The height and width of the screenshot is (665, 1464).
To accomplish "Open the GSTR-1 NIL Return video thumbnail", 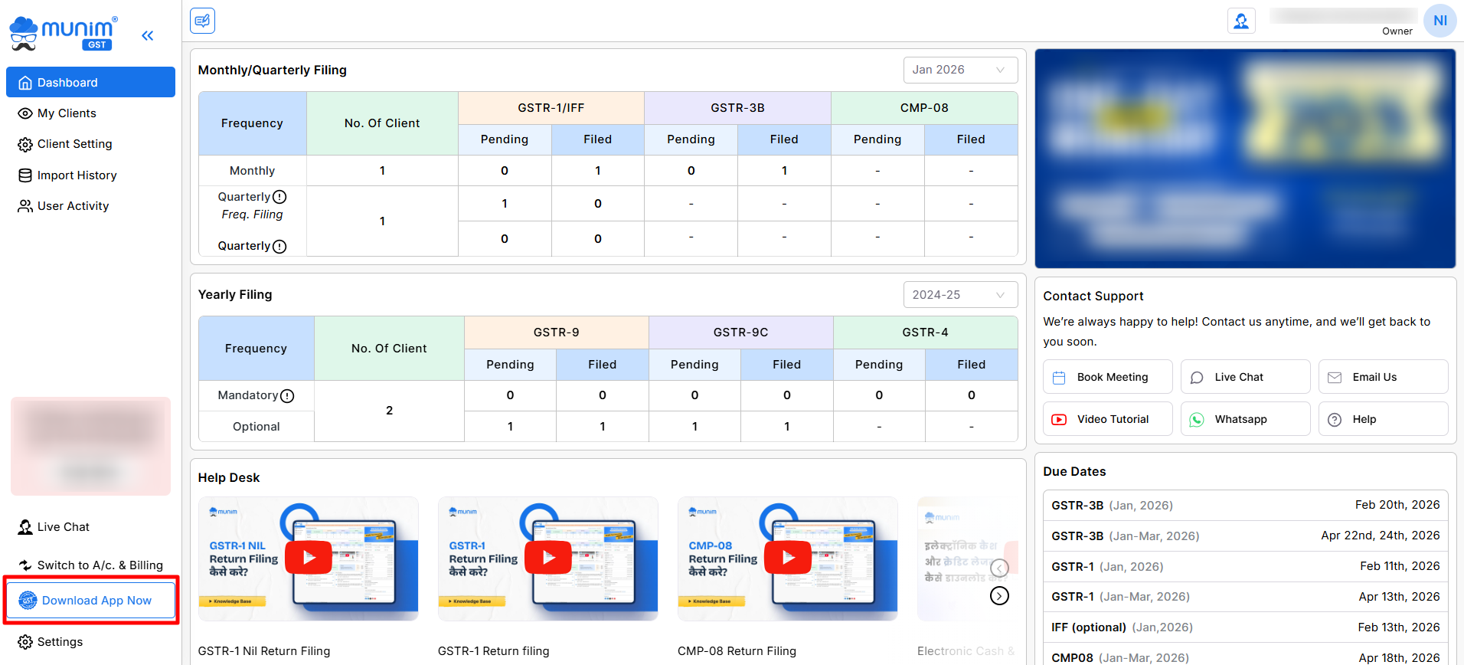I will tap(309, 558).
